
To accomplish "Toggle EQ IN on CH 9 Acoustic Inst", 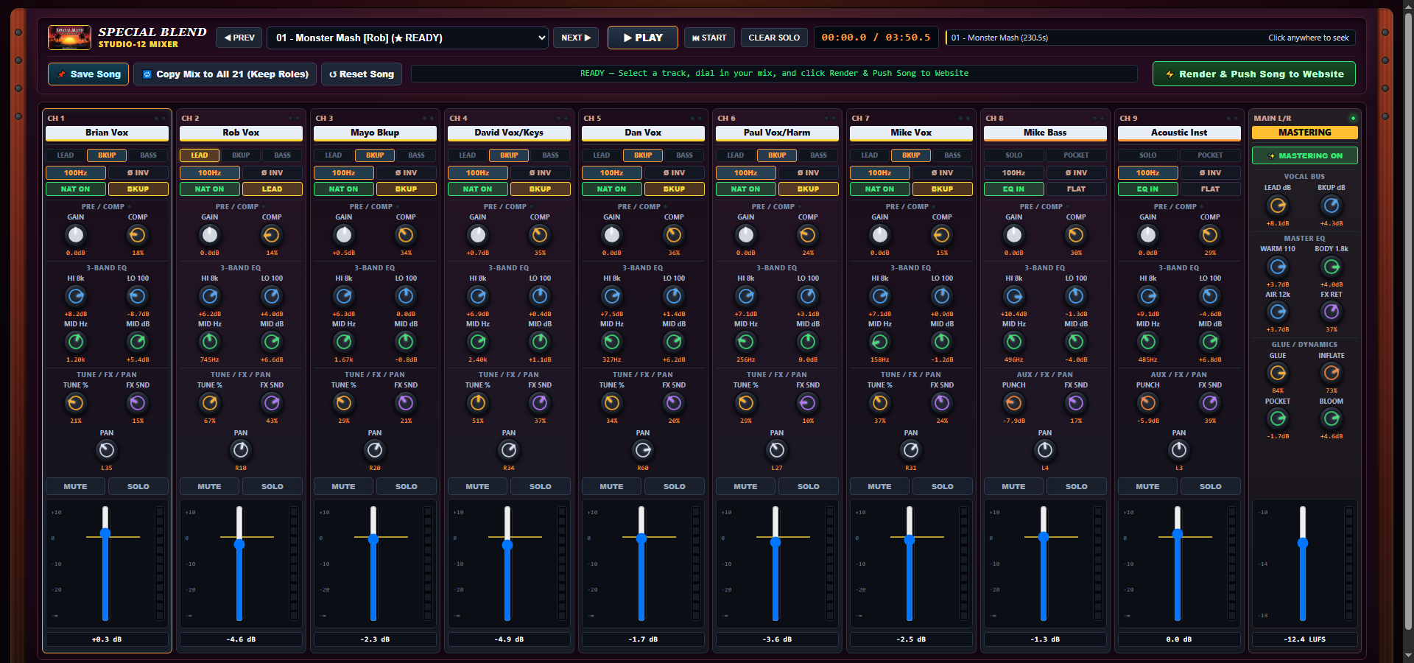I will pyautogui.click(x=1147, y=189).
